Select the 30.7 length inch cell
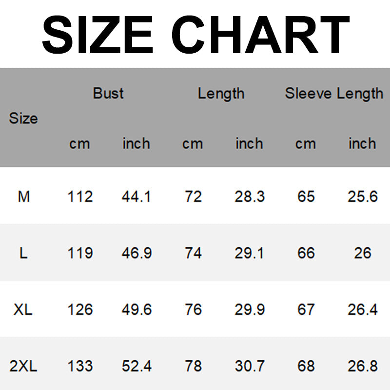Screen dimensions: 390x390 (x=250, y=366)
